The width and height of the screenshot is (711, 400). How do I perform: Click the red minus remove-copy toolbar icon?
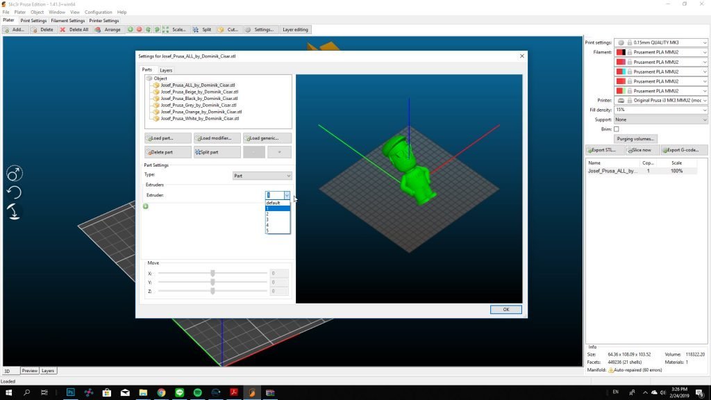pyautogui.click(x=139, y=30)
